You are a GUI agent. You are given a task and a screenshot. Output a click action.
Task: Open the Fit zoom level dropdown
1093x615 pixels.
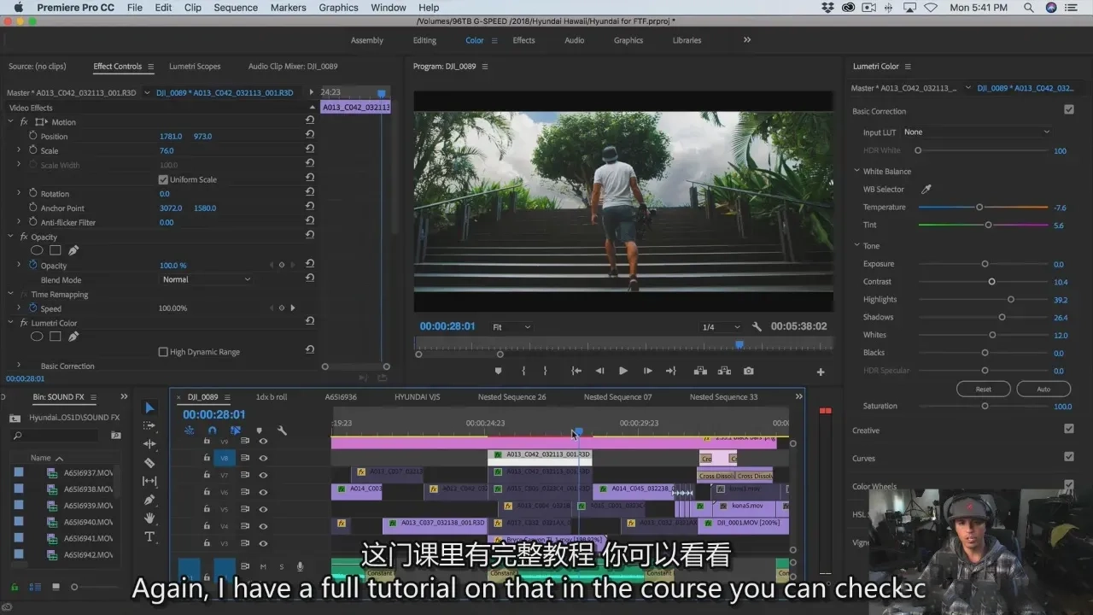pos(511,327)
